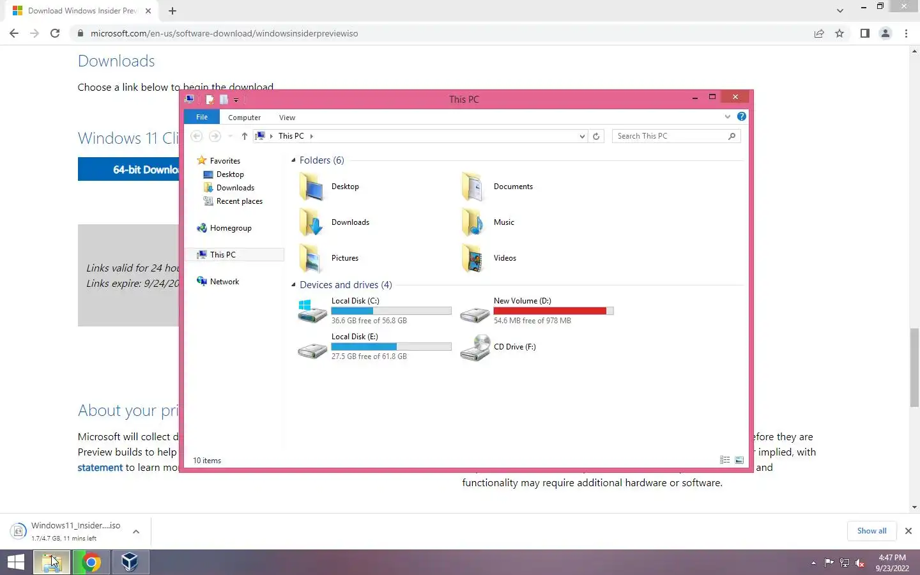Click '36.6 GB free of 56.8 GB' text

(x=369, y=321)
